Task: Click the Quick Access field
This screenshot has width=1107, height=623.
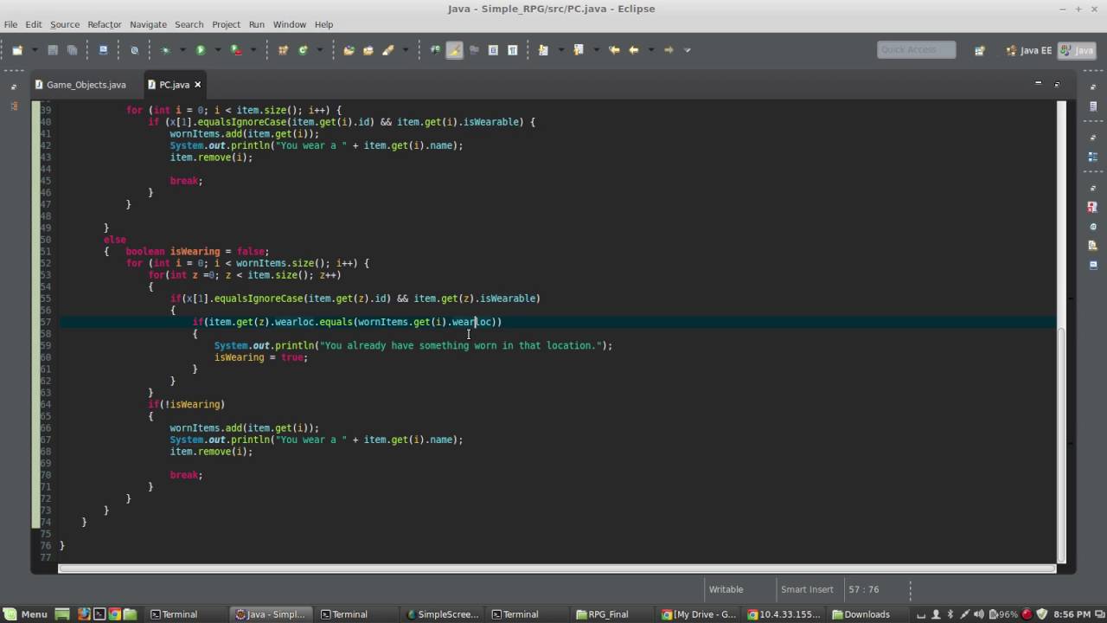Action: click(x=916, y=50)
